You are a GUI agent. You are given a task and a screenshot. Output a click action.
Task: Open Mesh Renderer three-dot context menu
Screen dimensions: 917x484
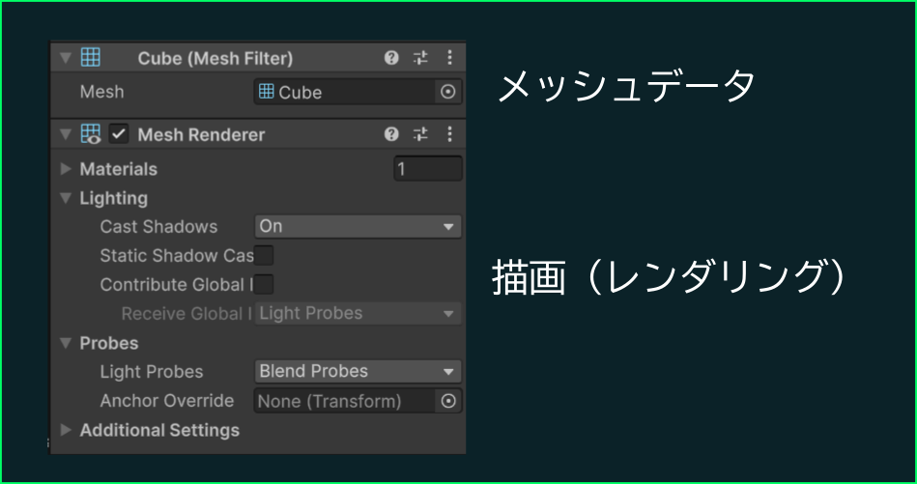[x=449, y=134]
